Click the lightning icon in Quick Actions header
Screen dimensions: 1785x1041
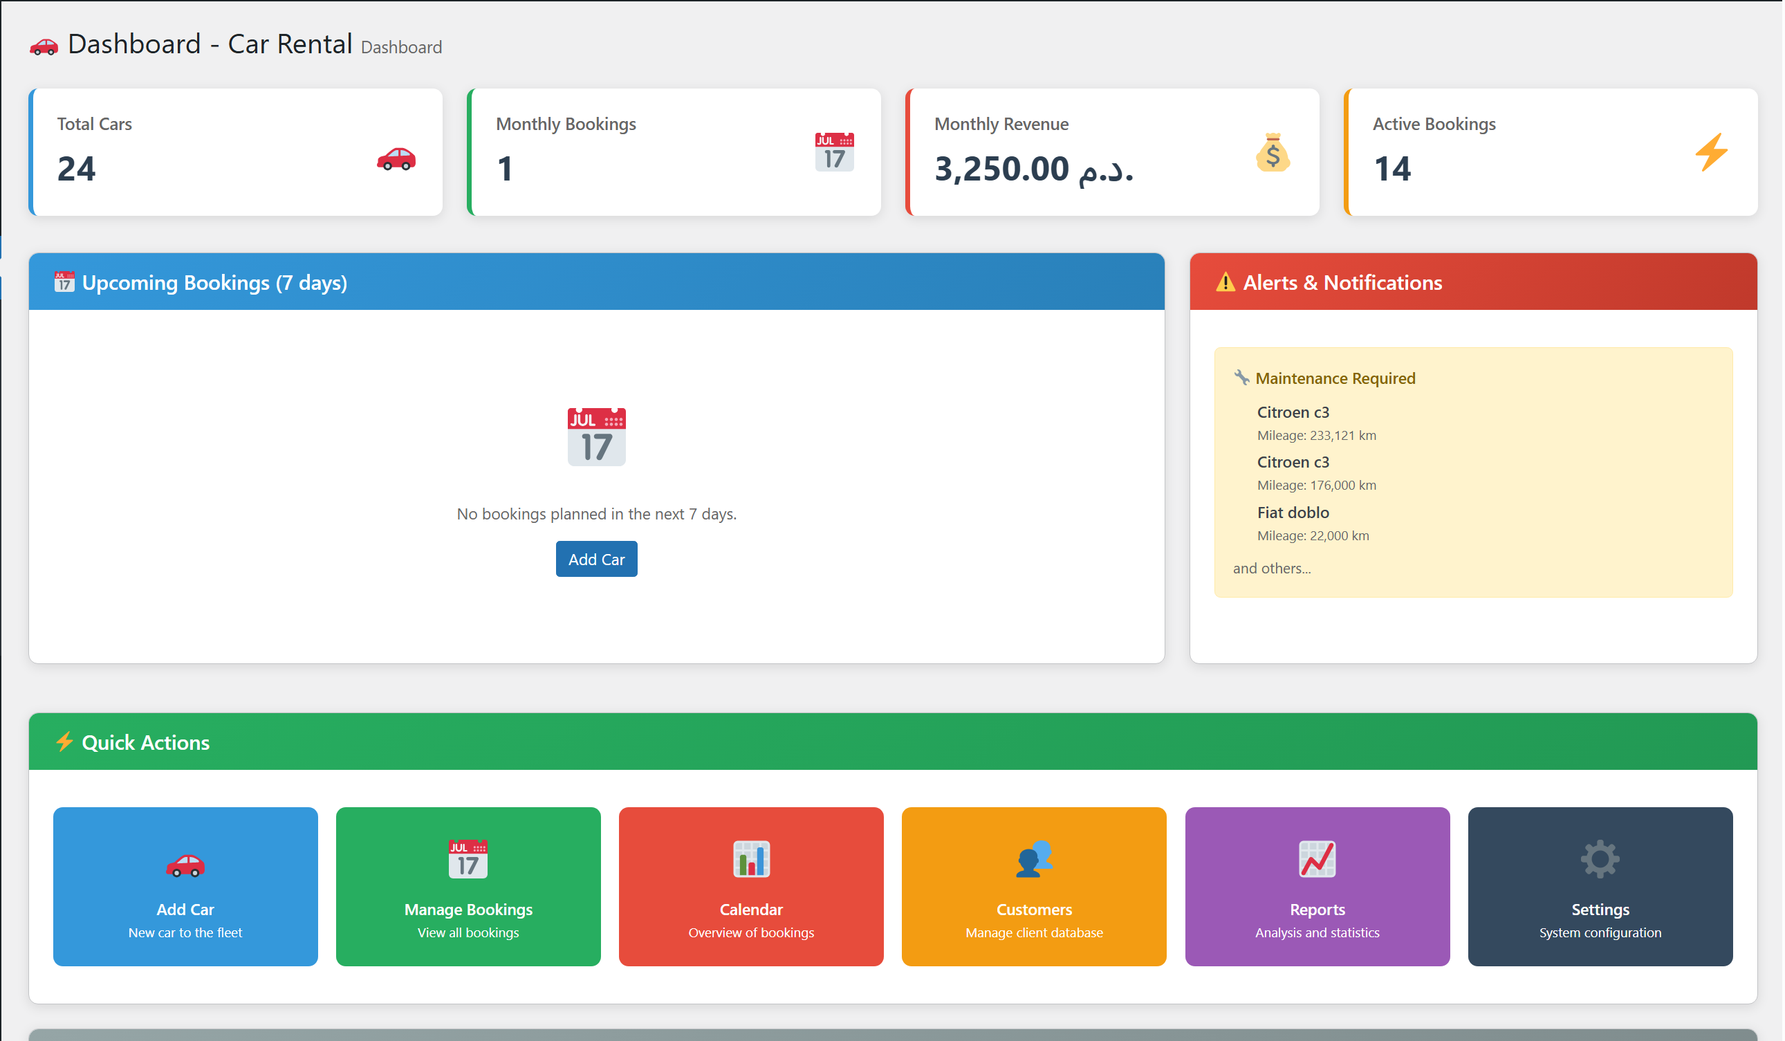(x=64, y=741)
